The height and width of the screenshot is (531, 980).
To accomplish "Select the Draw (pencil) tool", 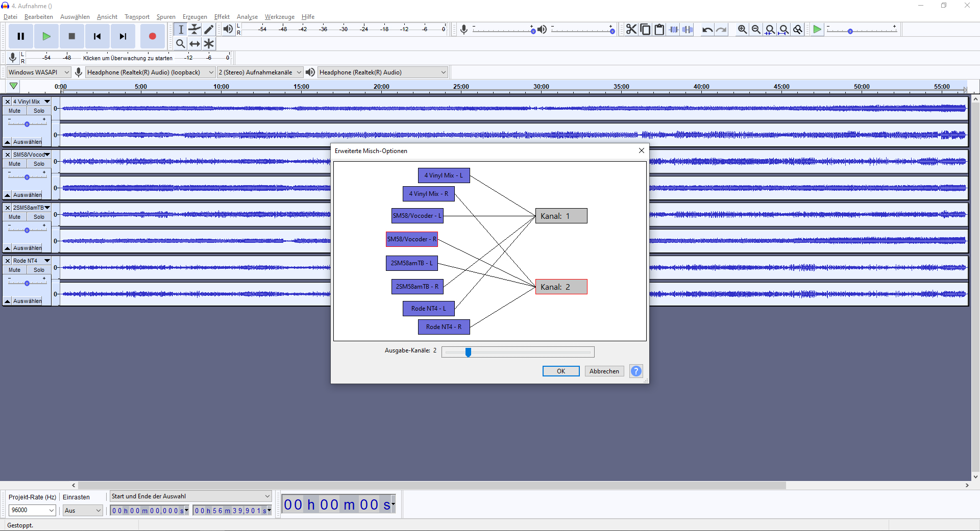I will pos(209,30).
